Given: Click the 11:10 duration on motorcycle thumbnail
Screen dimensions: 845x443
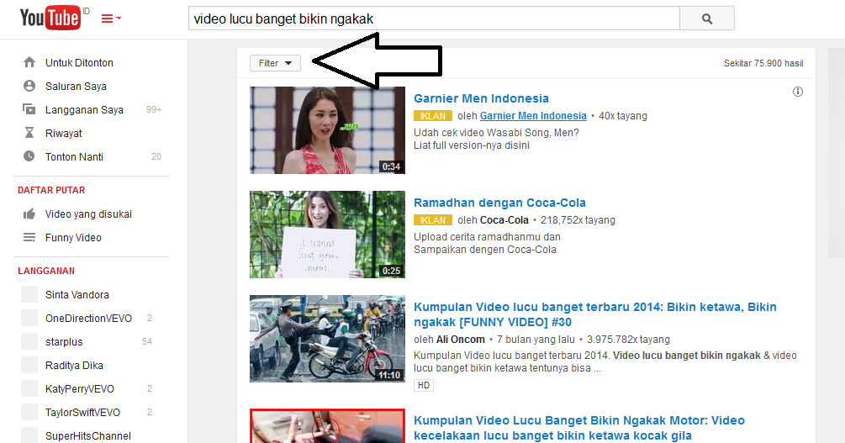Looking at the screenshot, I should coord(389,375).
